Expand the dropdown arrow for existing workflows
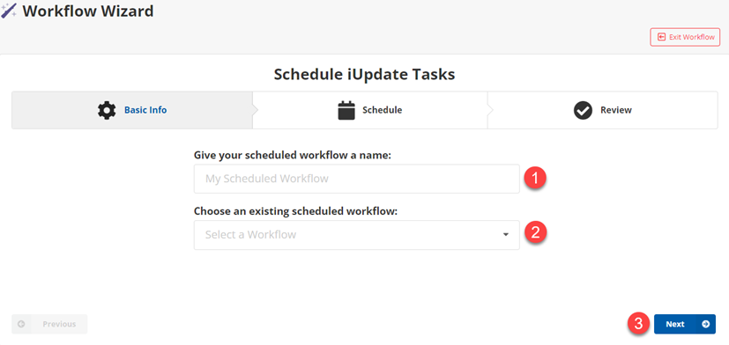729x345 pixels. (506, 235)
